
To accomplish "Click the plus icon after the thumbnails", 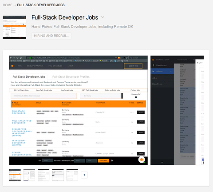I will [x=84, y=175].
